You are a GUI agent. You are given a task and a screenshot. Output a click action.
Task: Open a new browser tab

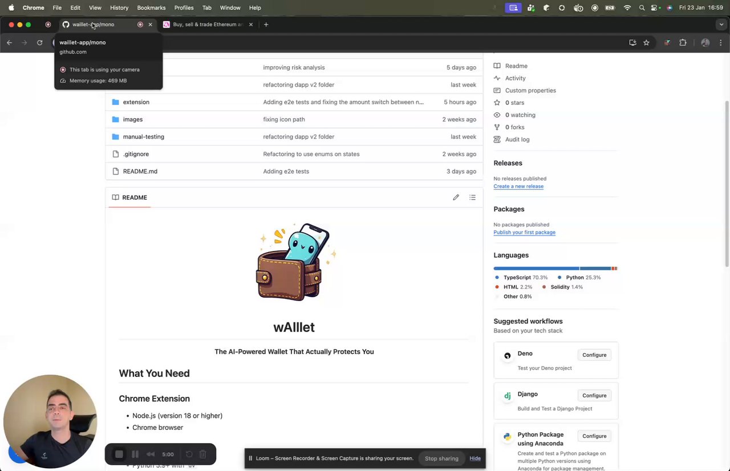coord(266,25)
